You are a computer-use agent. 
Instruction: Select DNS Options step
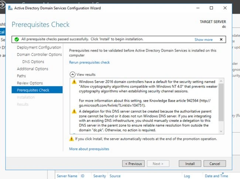click(x=33, y=62)
